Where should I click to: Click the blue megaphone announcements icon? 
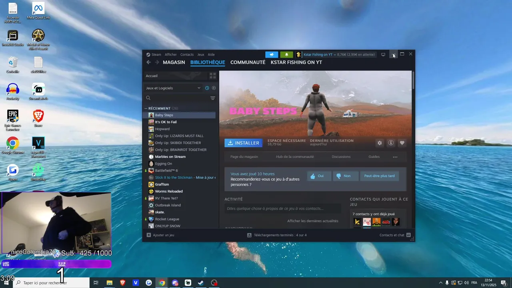272,54
